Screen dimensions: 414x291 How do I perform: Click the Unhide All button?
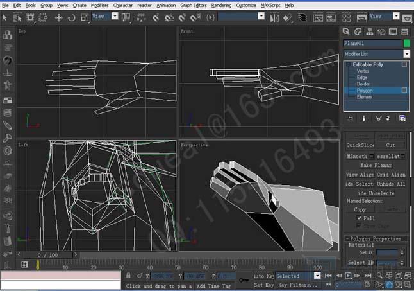[391, 184]
